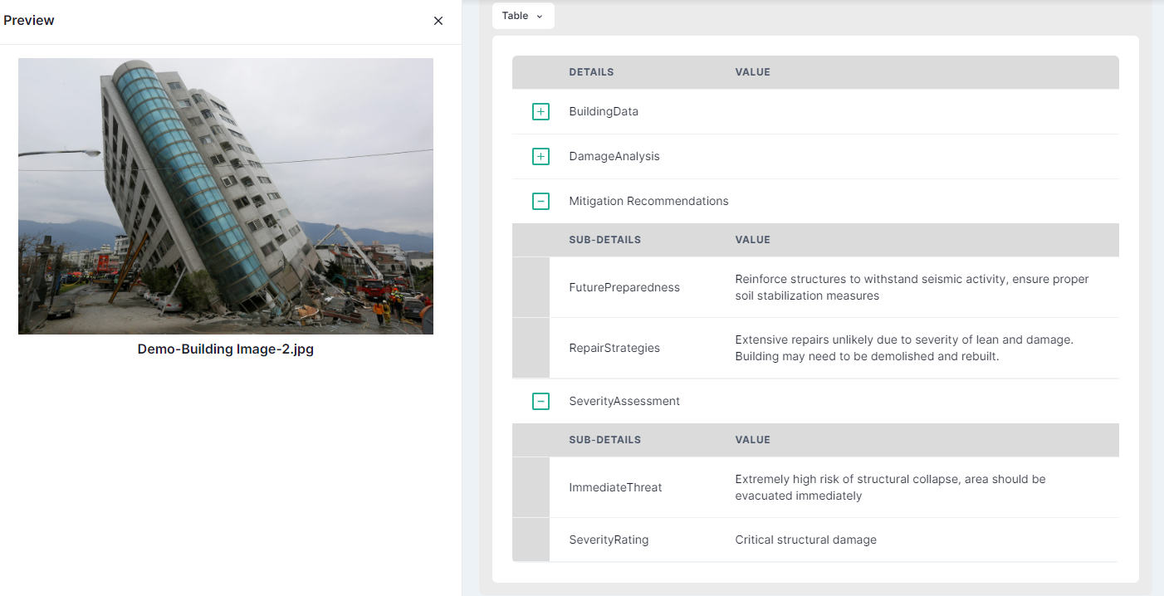
Task: Click the tilted building preview image
Action: (226, 196)
